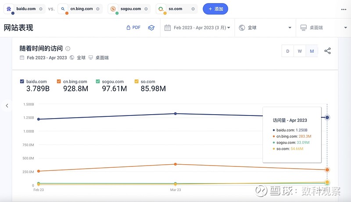Uncheck the baidu.com series checkbox
The height and width of the screenshot is (202, 351).
(x=22, y=81)
